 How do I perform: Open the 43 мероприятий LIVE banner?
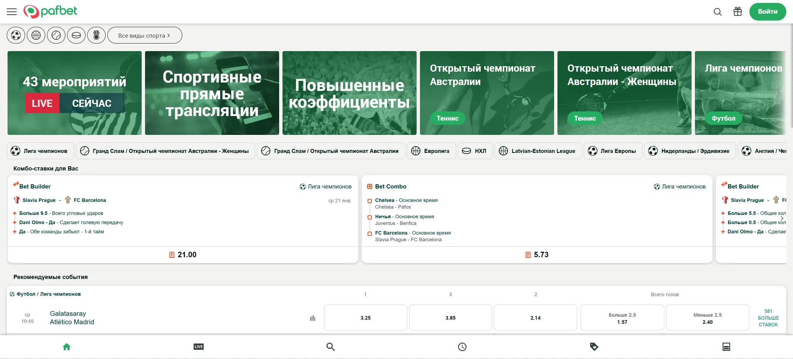pyautogui.click(x=75, y=93)
